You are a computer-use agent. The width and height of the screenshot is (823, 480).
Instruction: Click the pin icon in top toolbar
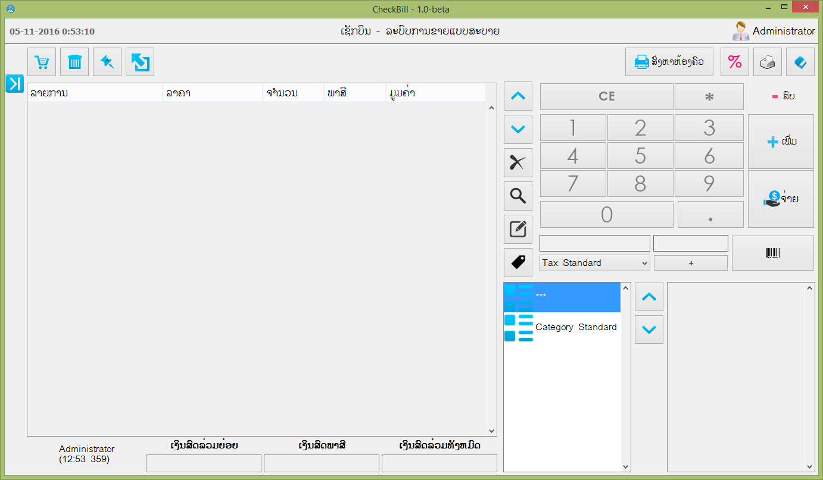[107, 62]
